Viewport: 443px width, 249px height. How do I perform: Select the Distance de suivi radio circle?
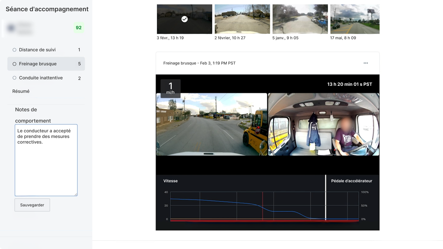tap(14, 50)
